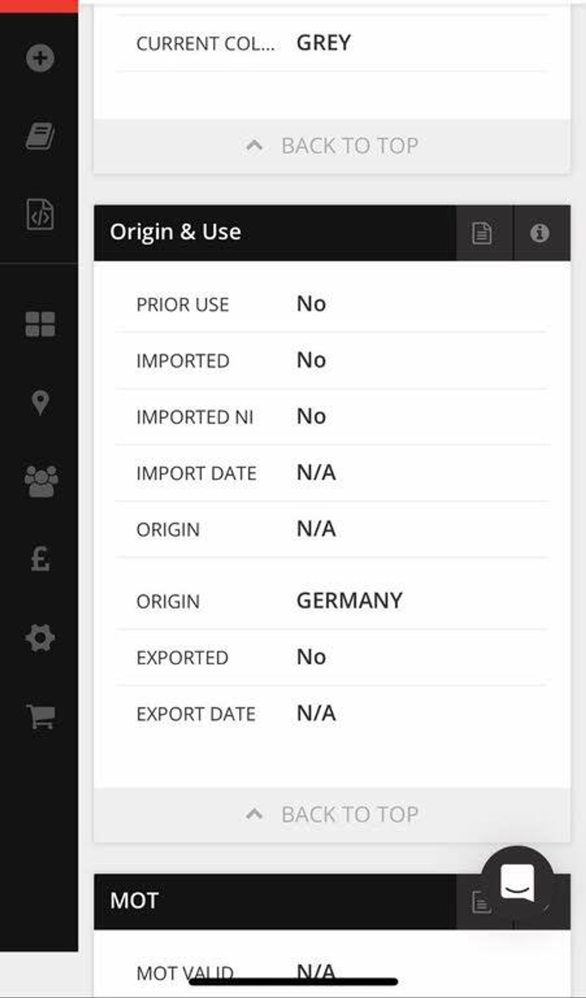
Task: Open the code file API icon
Action: click(40, 214)
